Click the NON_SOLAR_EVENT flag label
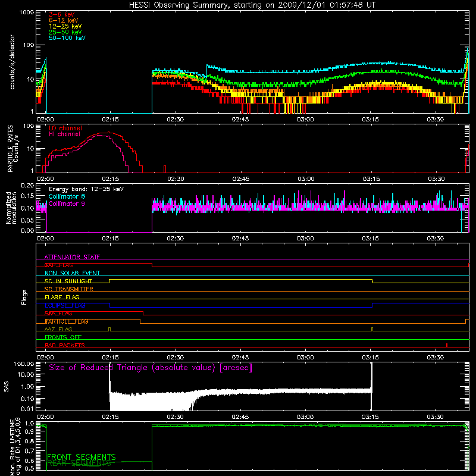This screenshot has width=476, height=476. [x=72, y=273]
